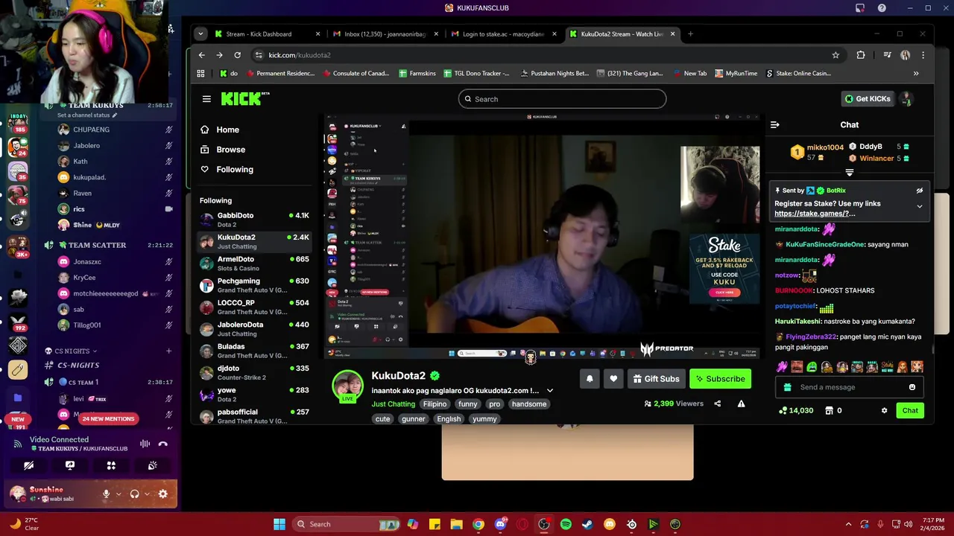Expand the gift leaderboard arrow

coord(849,173)
